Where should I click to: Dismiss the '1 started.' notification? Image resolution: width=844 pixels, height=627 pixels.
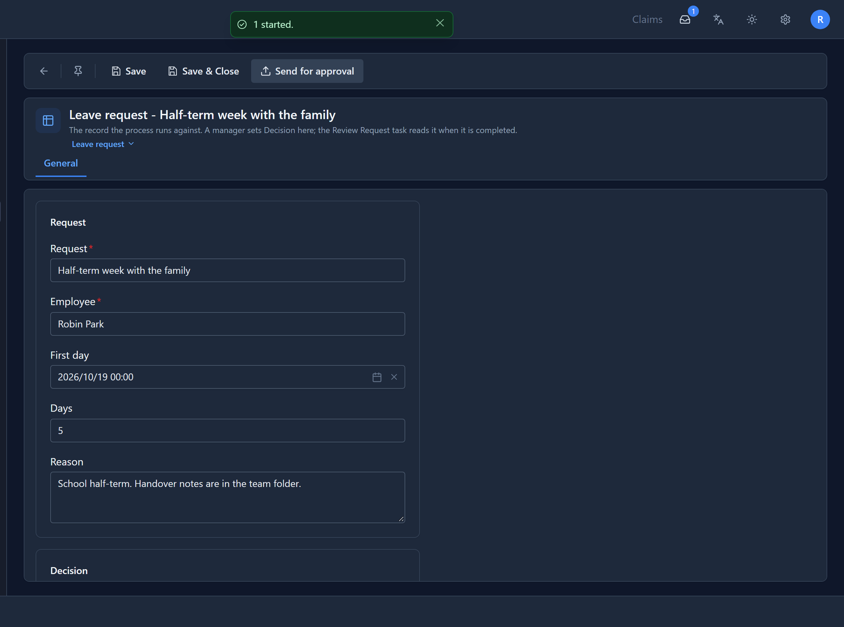coord(440,24)
